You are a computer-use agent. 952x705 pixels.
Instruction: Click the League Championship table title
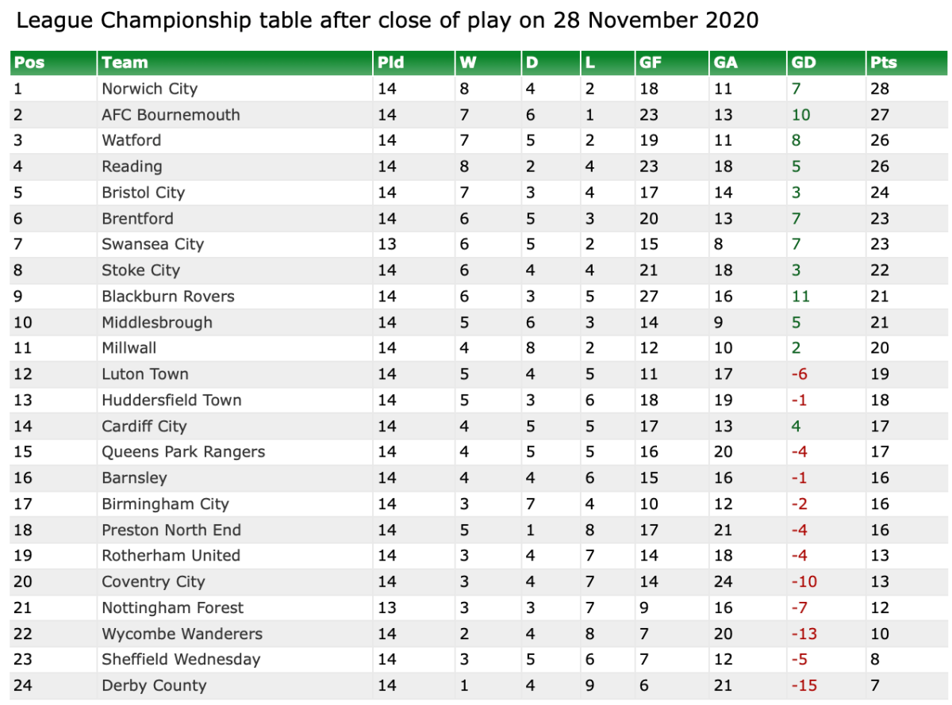tap(387, 21)
